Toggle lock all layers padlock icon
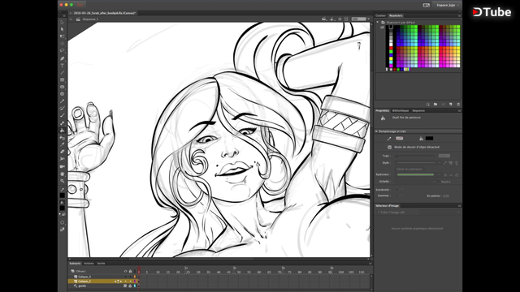520x292 pixels. coord(130,271)
